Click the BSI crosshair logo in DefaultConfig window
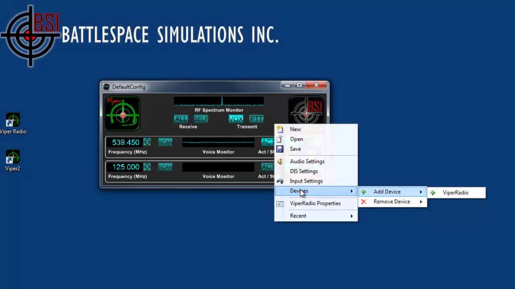 pos(306,111)
